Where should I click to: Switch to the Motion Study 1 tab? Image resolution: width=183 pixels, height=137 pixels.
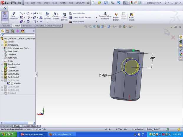pos(31,126)
